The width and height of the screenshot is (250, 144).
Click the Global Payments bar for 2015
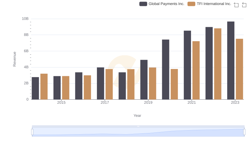tap(57, 88)
